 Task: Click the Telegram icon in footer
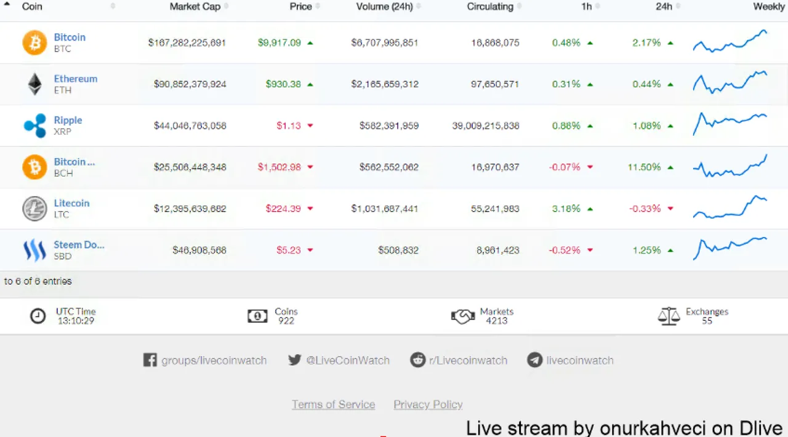click(535, 360)
